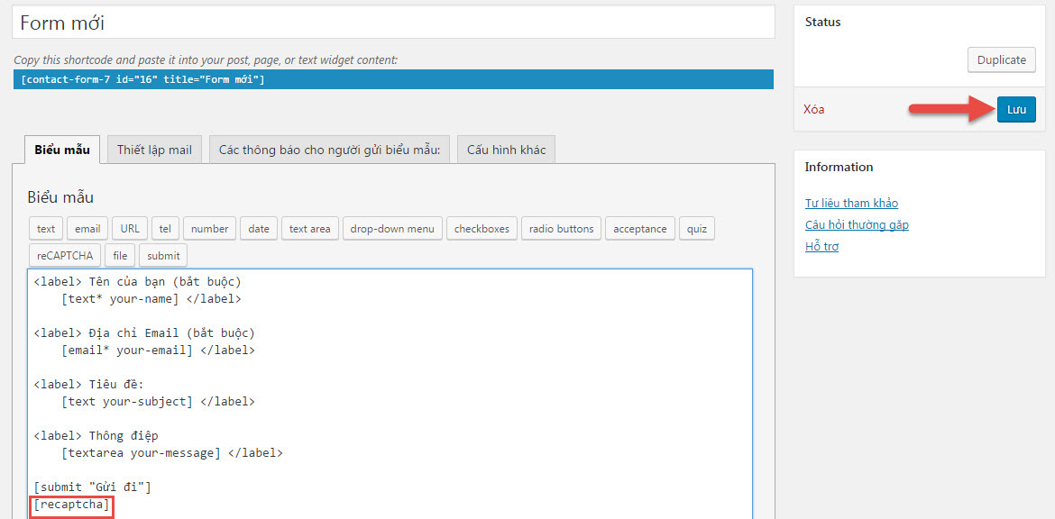Screen dimensions: 1055x519
Task: Switch to the Thiết lập mail tab
Action: point(153,150)
